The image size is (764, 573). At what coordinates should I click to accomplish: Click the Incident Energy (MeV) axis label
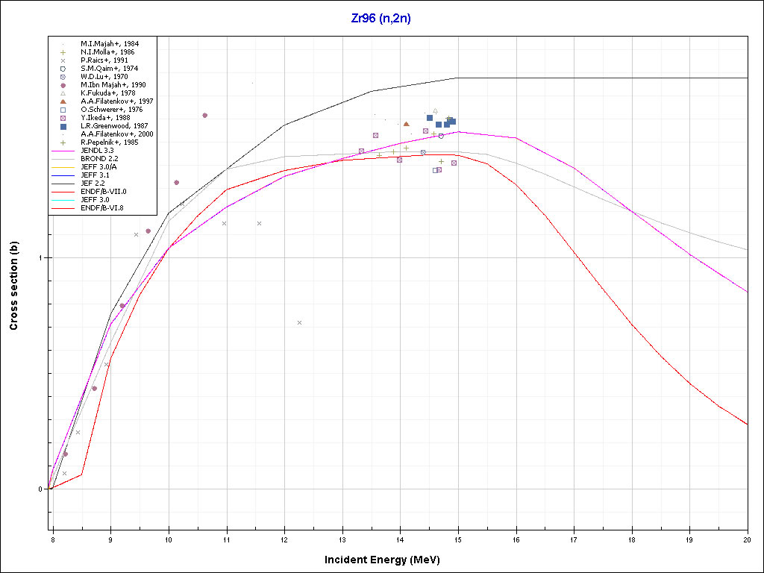pyautogui.click(x=387, y=560)
